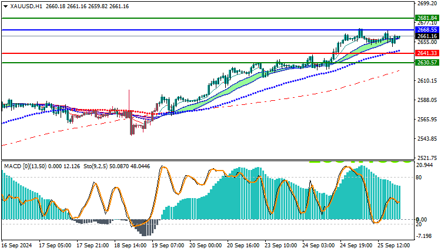
Task: Click the XAUUSD,H1 chart title dropdown arrow
Action: pos(5,6)
